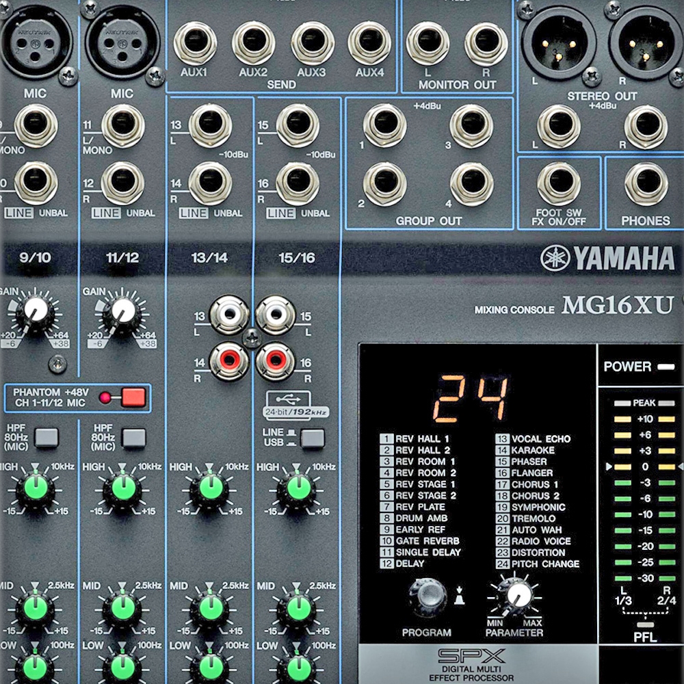Viewport: 684px width, 684px height.
Task: Click the GROUP OUT 4 jack
Action: coord(471,184)
